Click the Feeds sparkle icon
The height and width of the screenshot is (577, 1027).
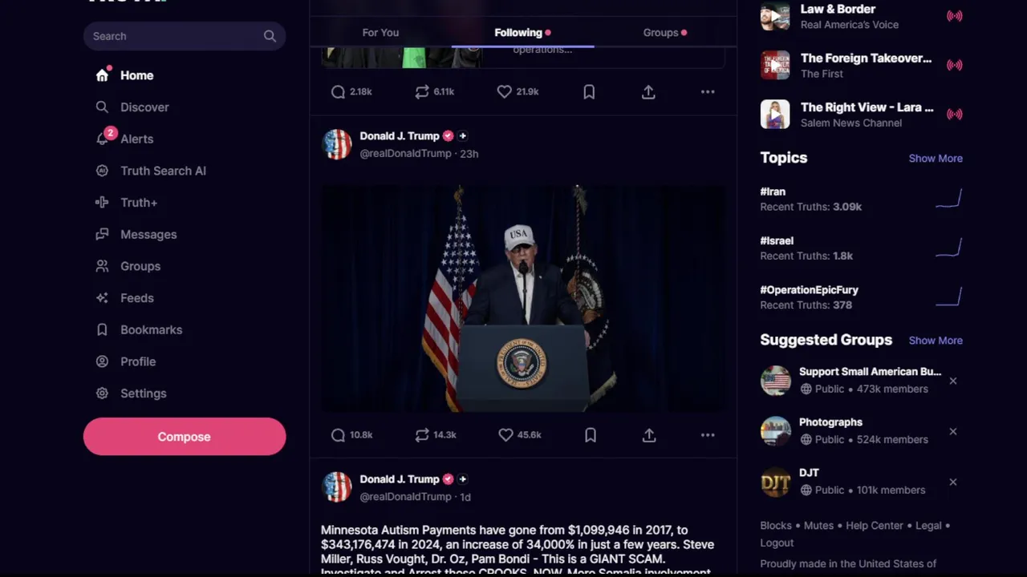tap(102, 298)
